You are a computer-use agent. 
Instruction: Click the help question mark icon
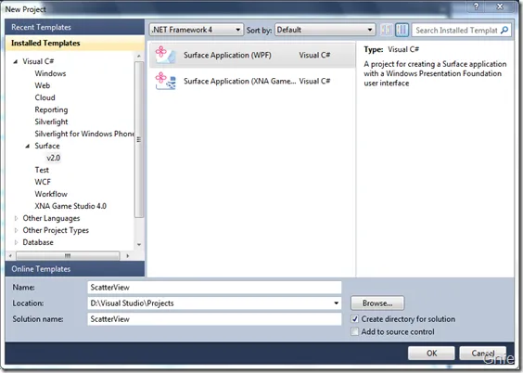(476, 6)
